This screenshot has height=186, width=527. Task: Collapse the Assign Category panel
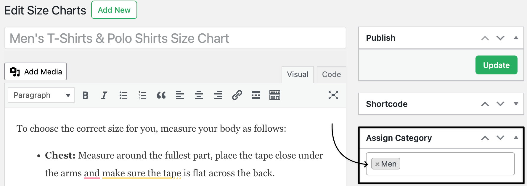516,138
